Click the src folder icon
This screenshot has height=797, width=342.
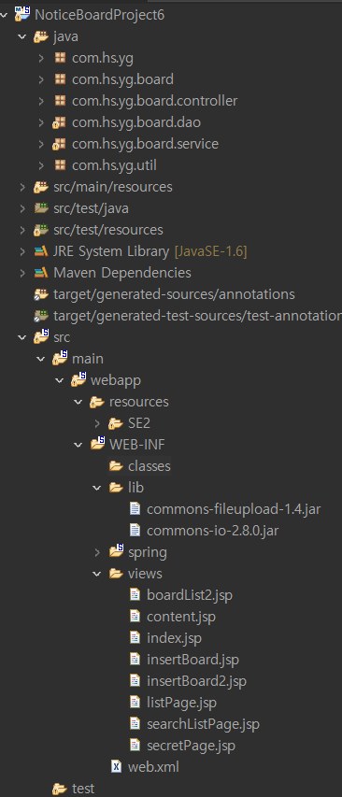coord(41,336)
